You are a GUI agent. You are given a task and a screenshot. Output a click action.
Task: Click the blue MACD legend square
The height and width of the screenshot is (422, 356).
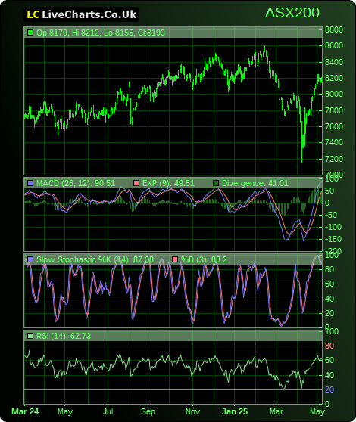30,183
